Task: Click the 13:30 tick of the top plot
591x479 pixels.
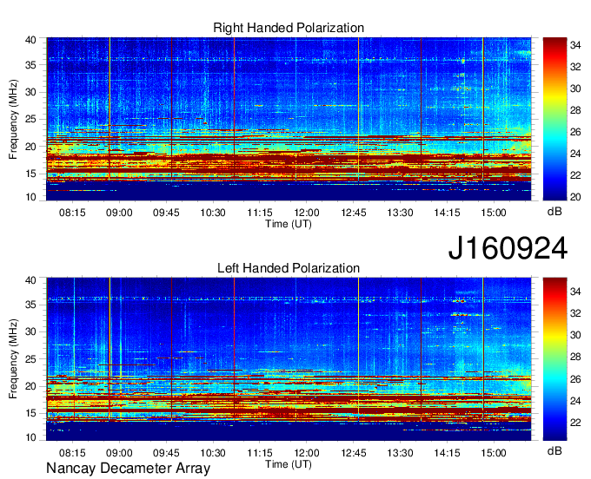Action: tap(401, 213)
